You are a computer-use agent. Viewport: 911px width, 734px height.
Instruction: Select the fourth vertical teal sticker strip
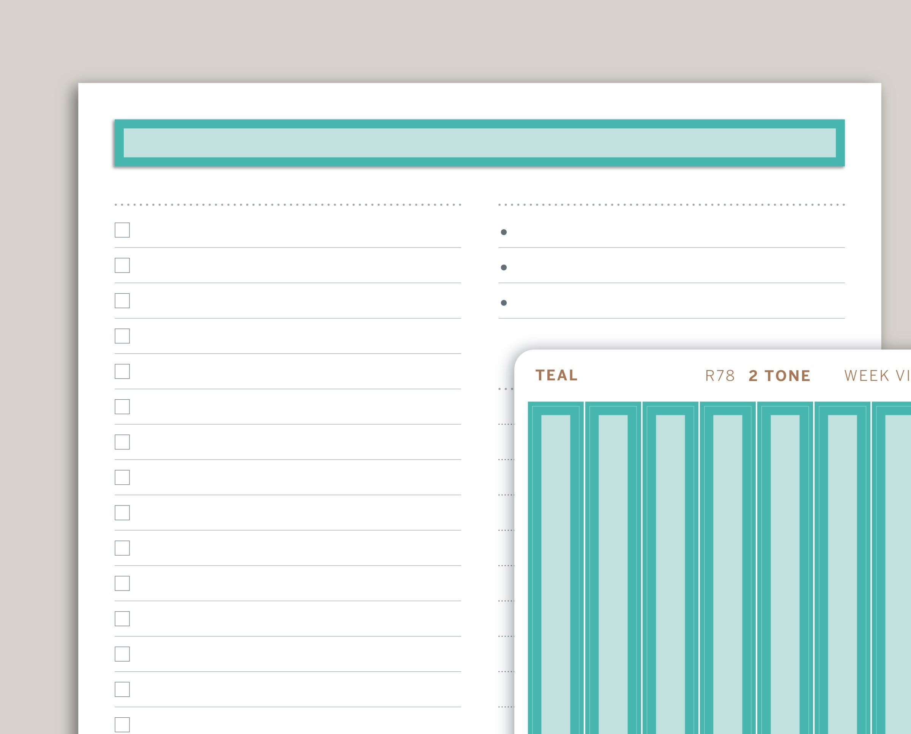click(727, 567)
